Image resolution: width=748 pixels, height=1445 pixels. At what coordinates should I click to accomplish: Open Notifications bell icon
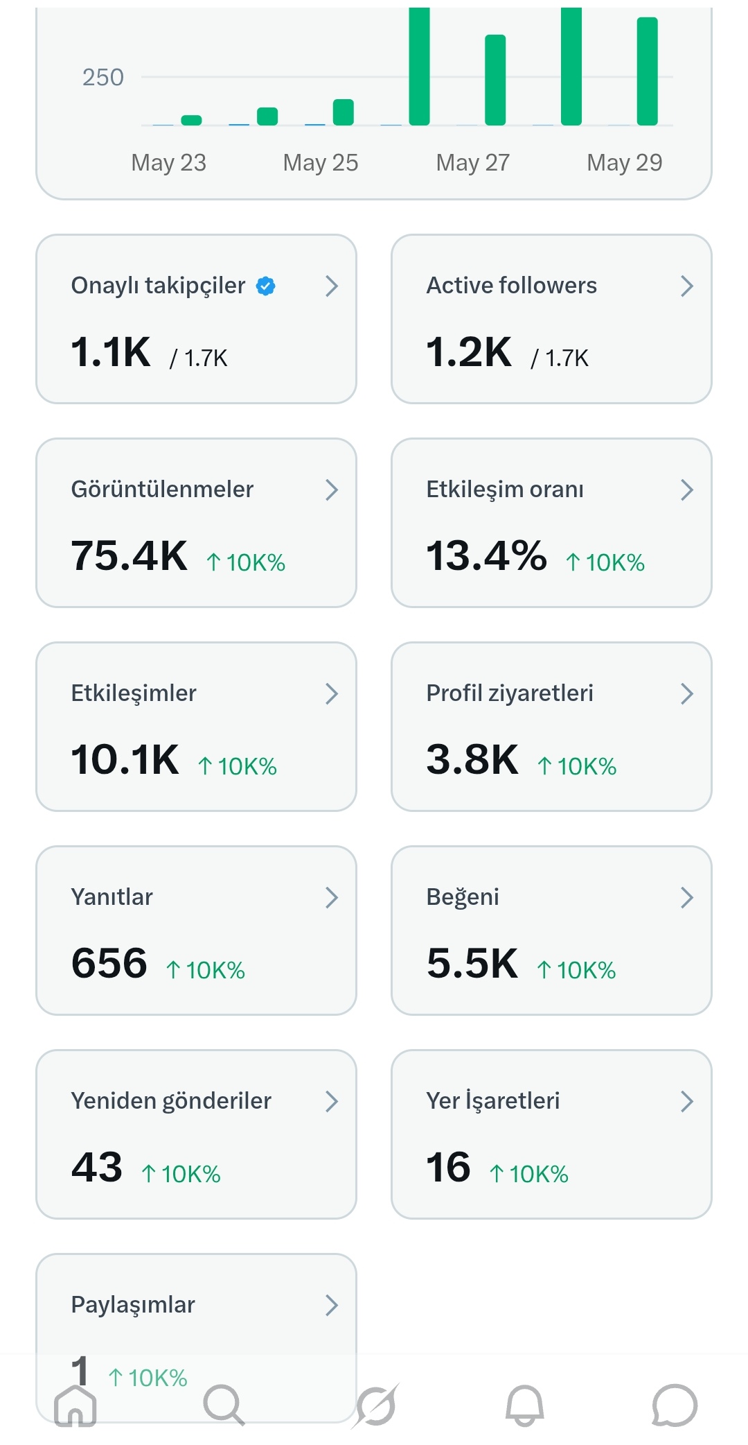tap(524, 1405)
